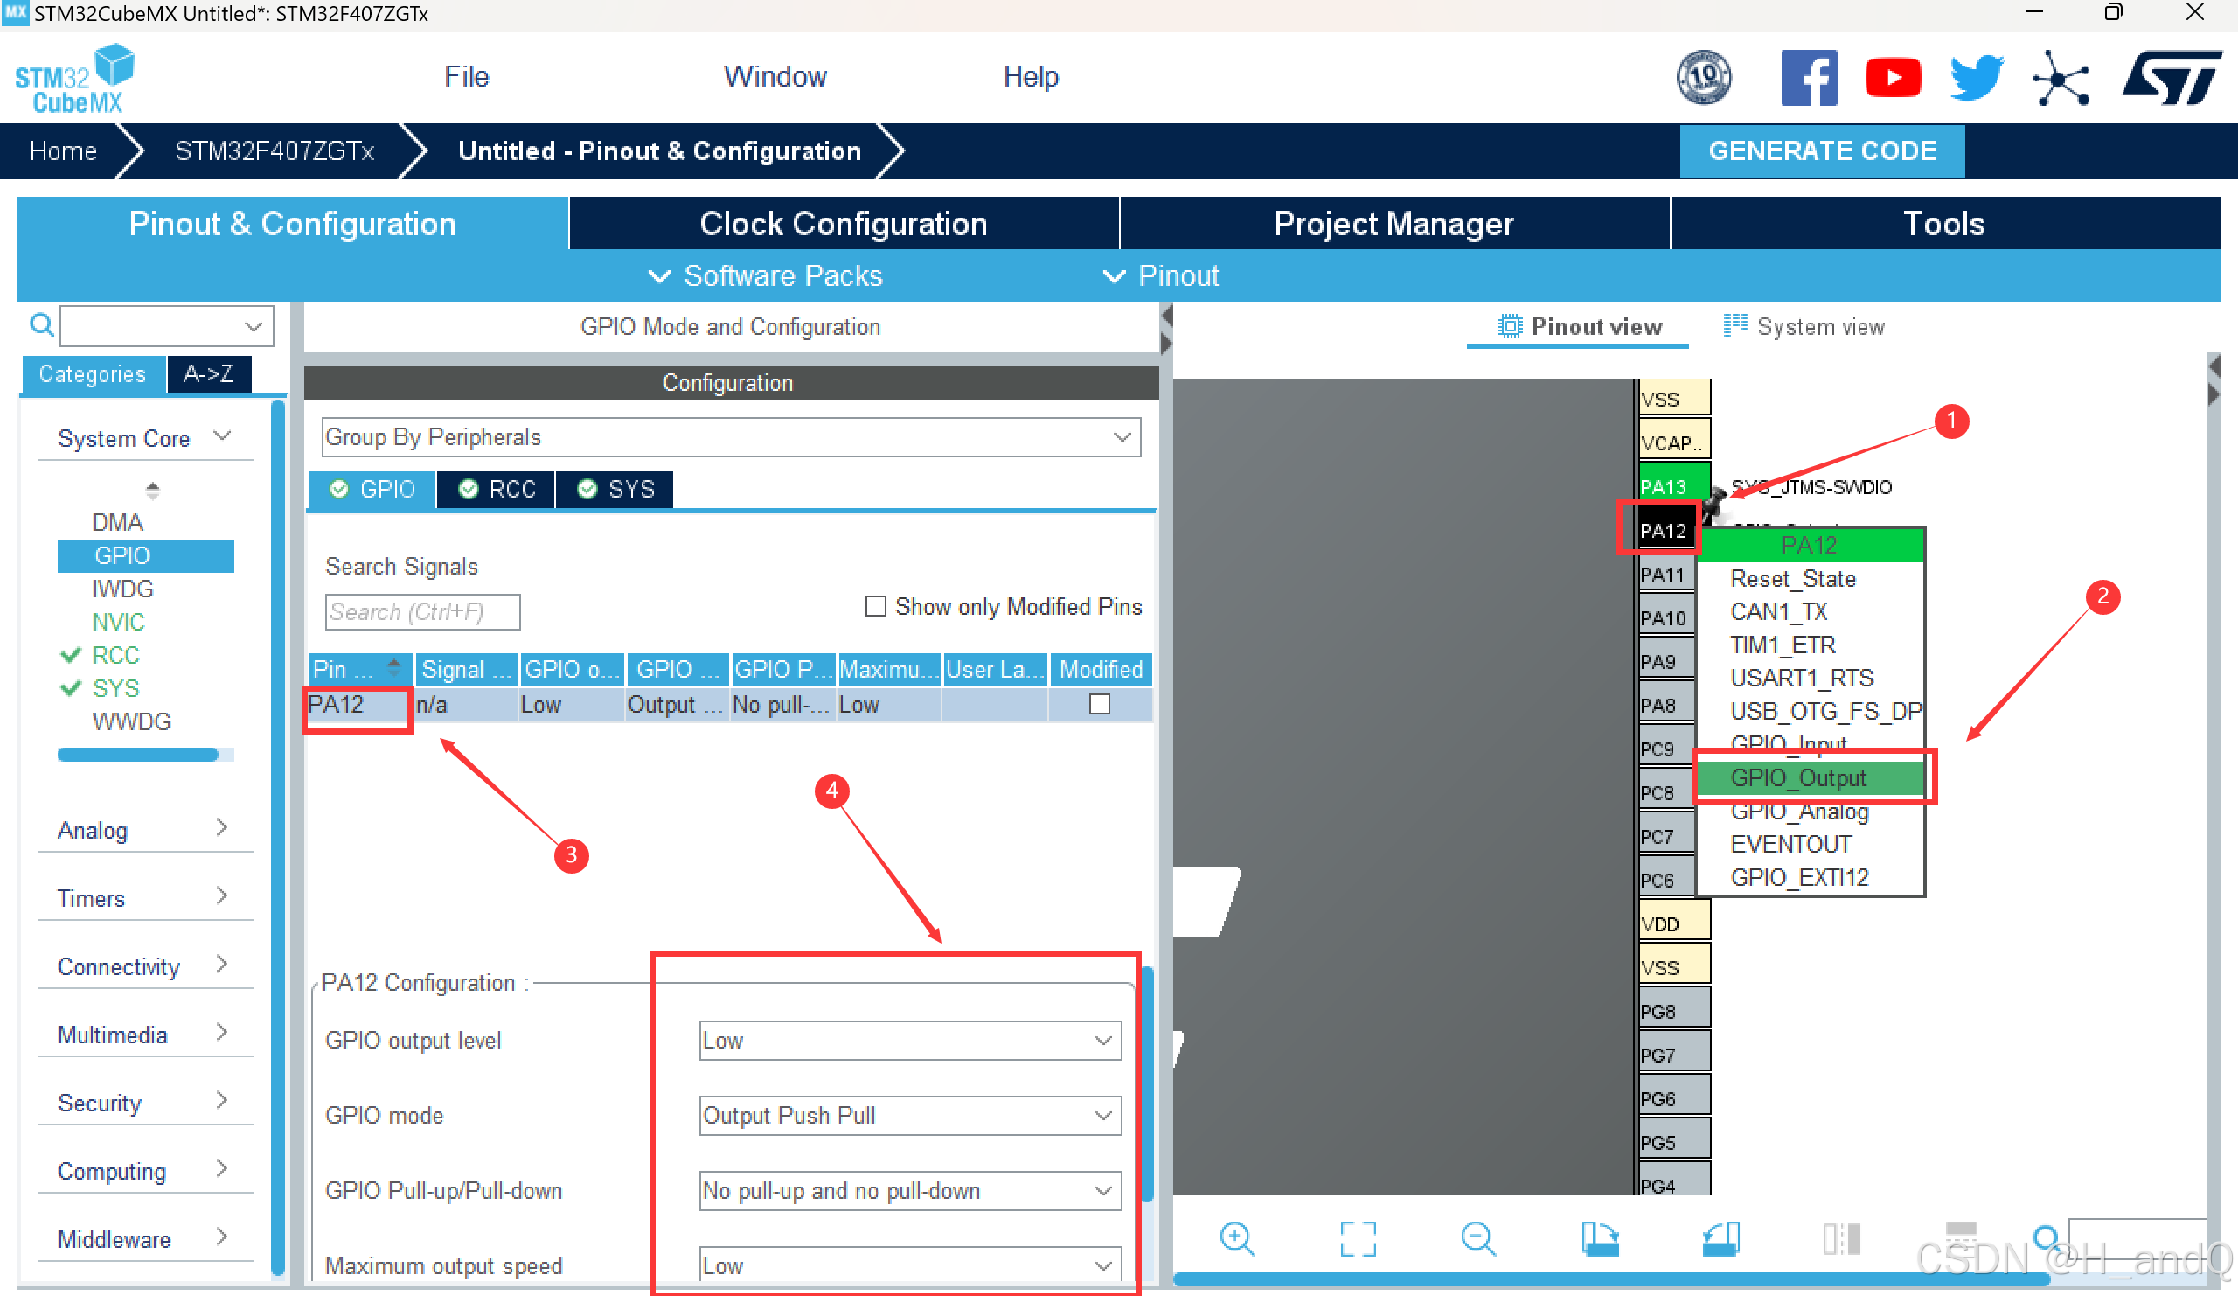Image resolution: width=2238 pixels, height=1296 pixels.
Task: Sort the Pin column with arrow icon
Action: point(393,668)
